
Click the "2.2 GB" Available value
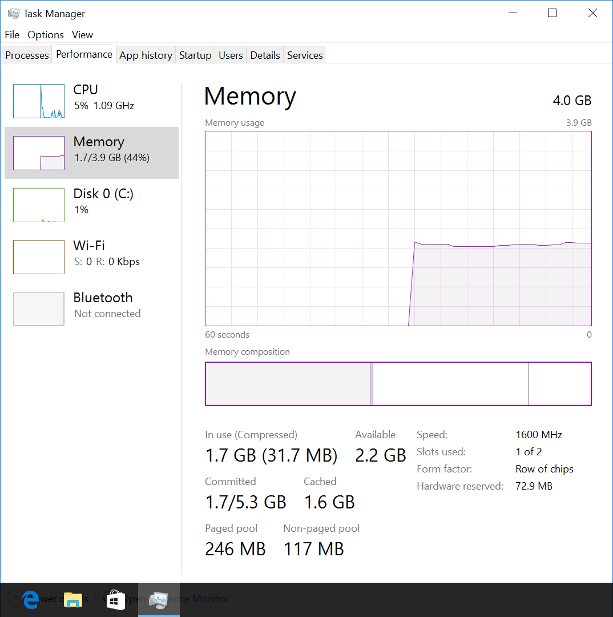pyautogui.click(x=380, y=455)
